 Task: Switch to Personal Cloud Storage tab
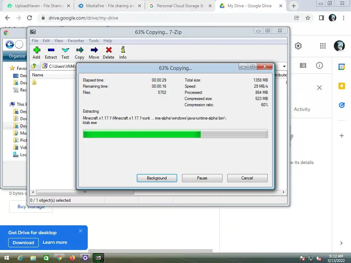click(180, 6)
